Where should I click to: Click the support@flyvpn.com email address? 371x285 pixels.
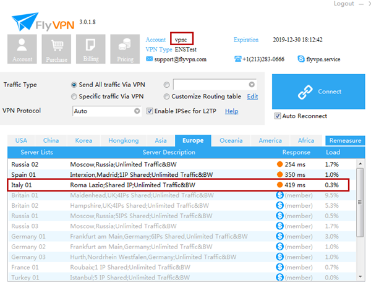[181, 59]
